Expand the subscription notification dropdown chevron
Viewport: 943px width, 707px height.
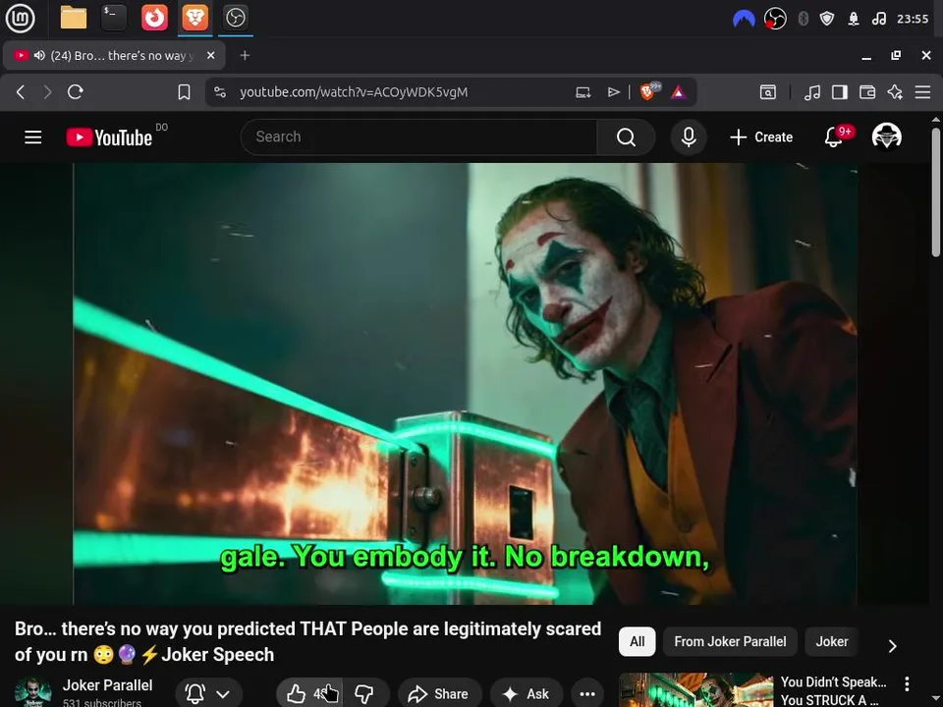223,694
